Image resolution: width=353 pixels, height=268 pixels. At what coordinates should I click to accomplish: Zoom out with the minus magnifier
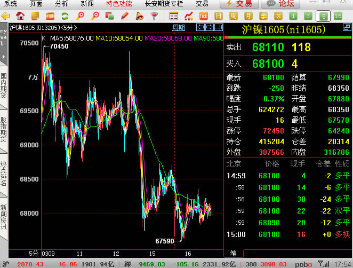coord(95,16)
